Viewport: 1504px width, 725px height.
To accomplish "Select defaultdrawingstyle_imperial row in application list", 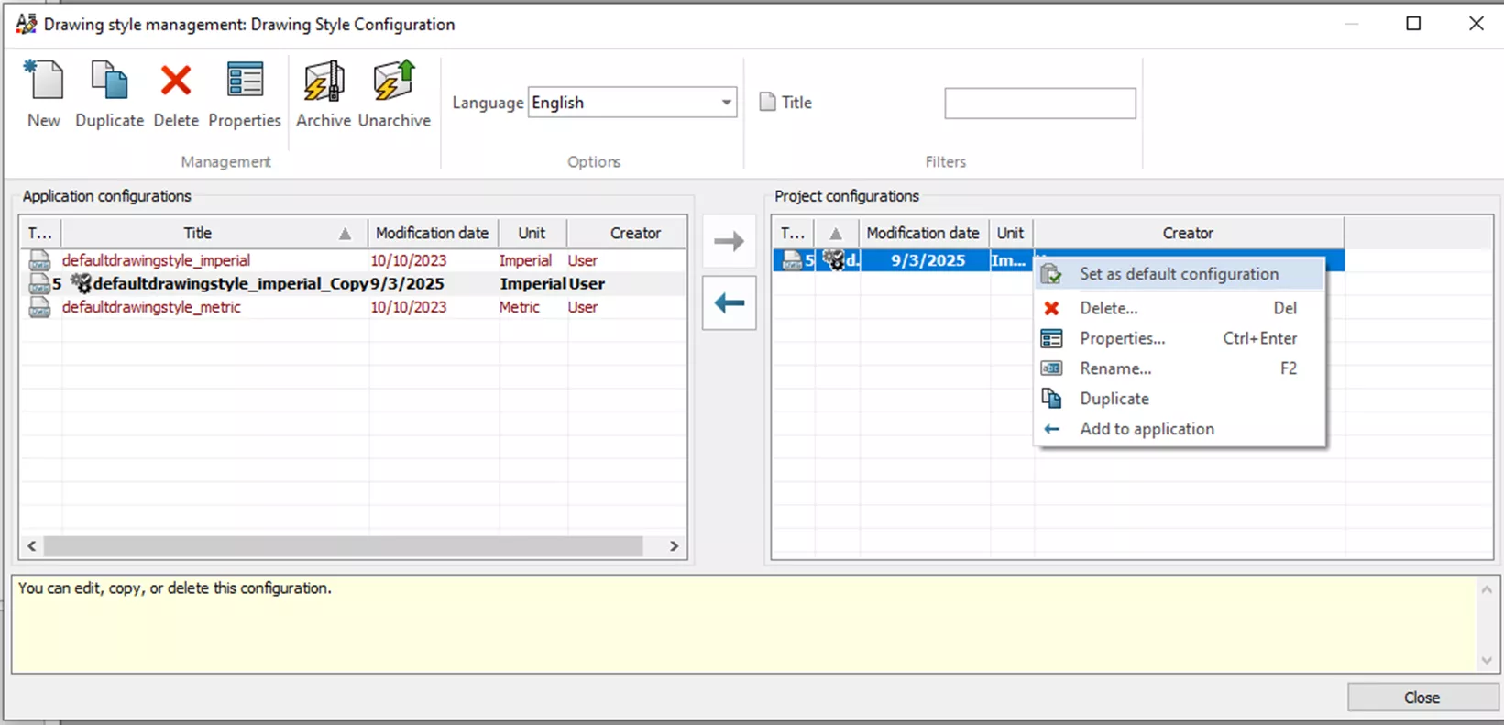I will point(156,261).
